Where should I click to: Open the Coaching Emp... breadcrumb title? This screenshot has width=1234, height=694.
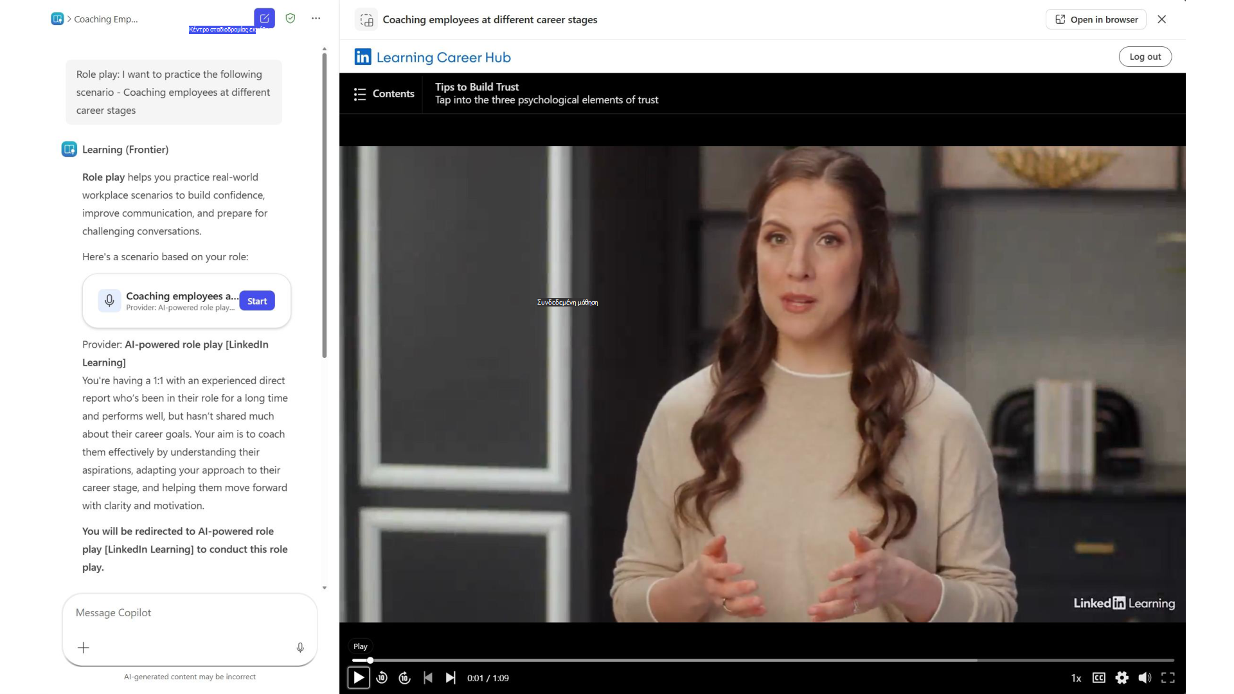click(106, 19)
